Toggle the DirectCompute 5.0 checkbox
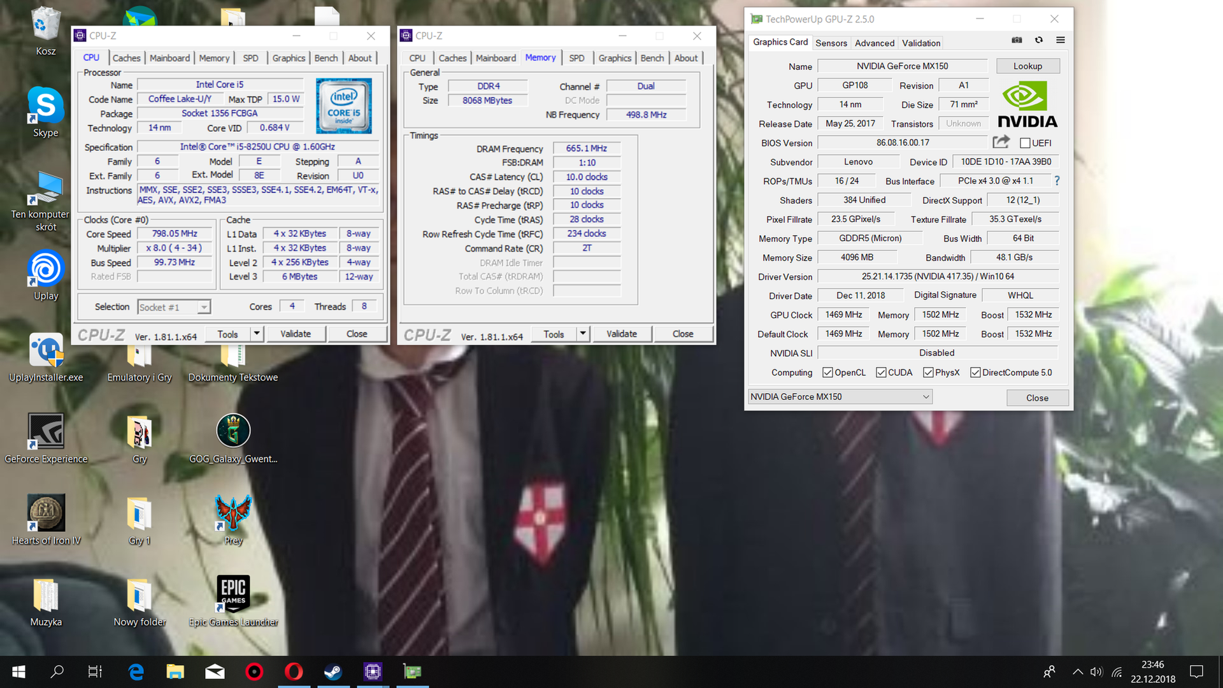The height and width of the screenshot is (688, 1223). pyautogui.click(x=975, y=372)
